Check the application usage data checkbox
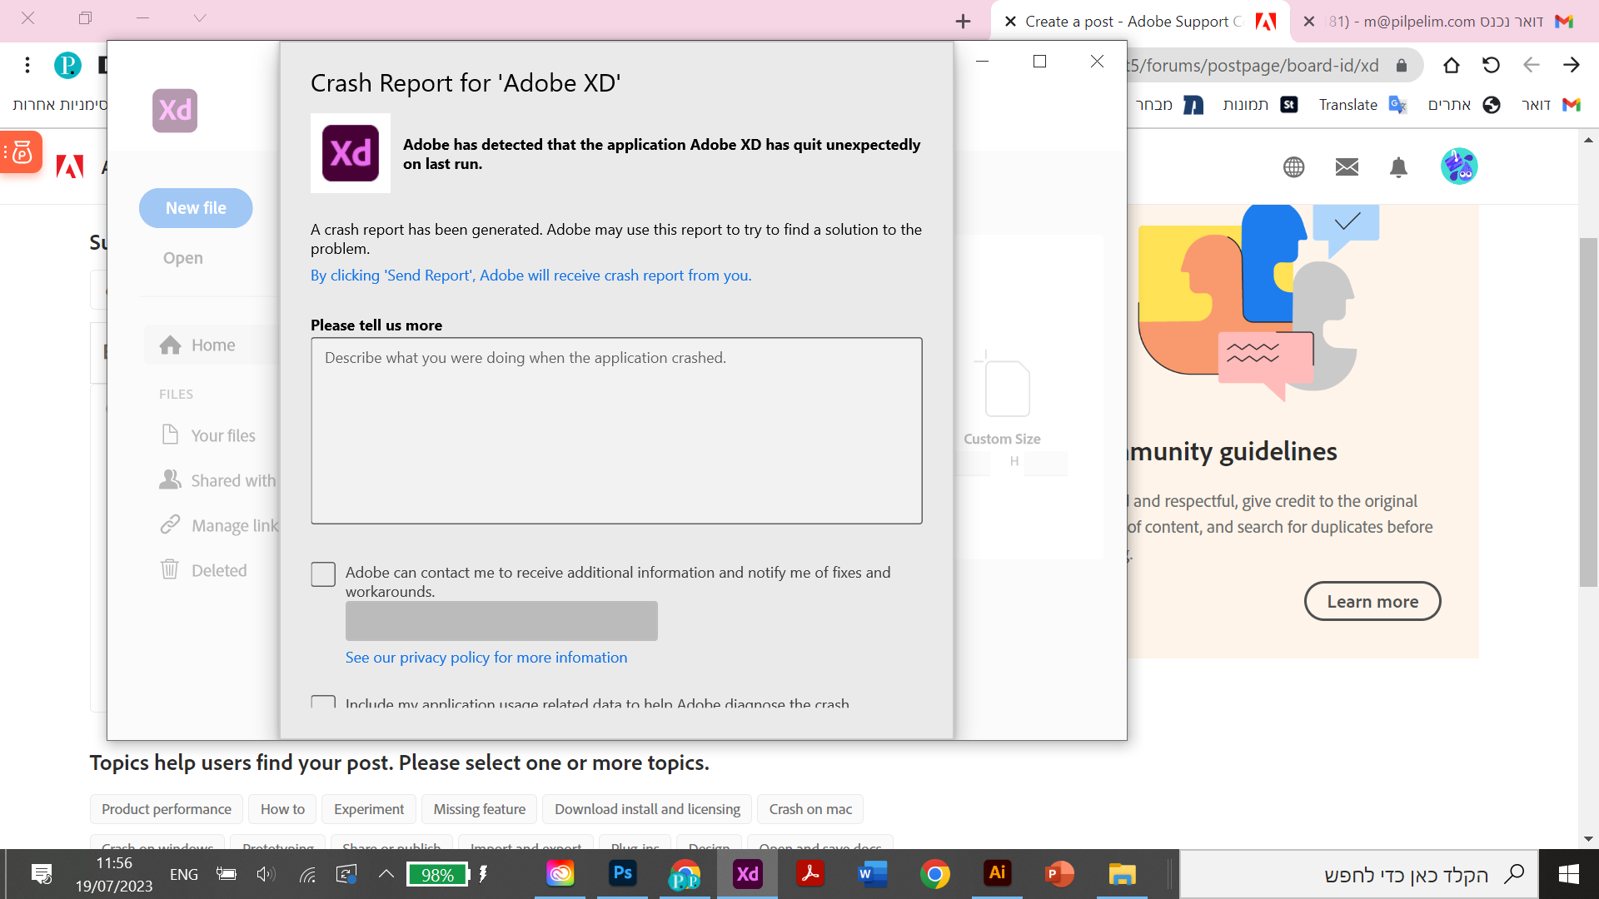 (323, 704)
